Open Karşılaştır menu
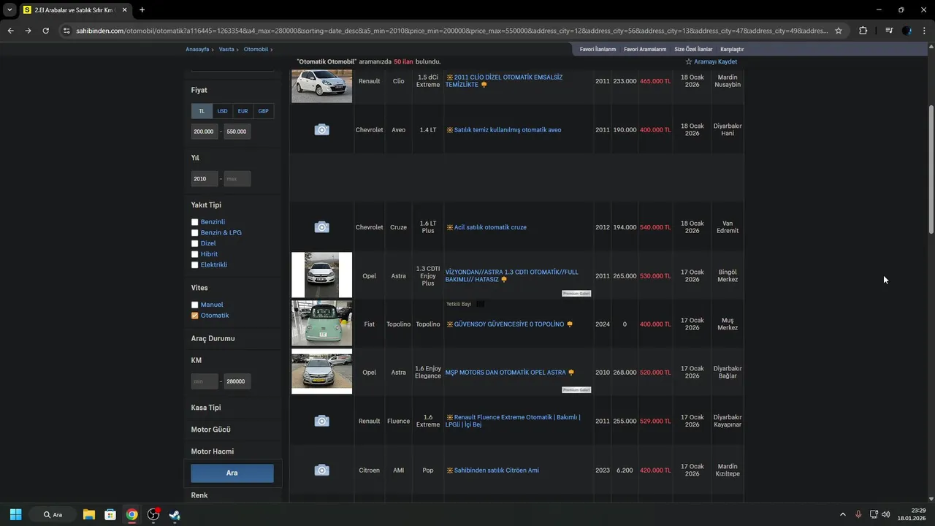Viewport: 935px width, 526px height. click(x=732, y=49)
